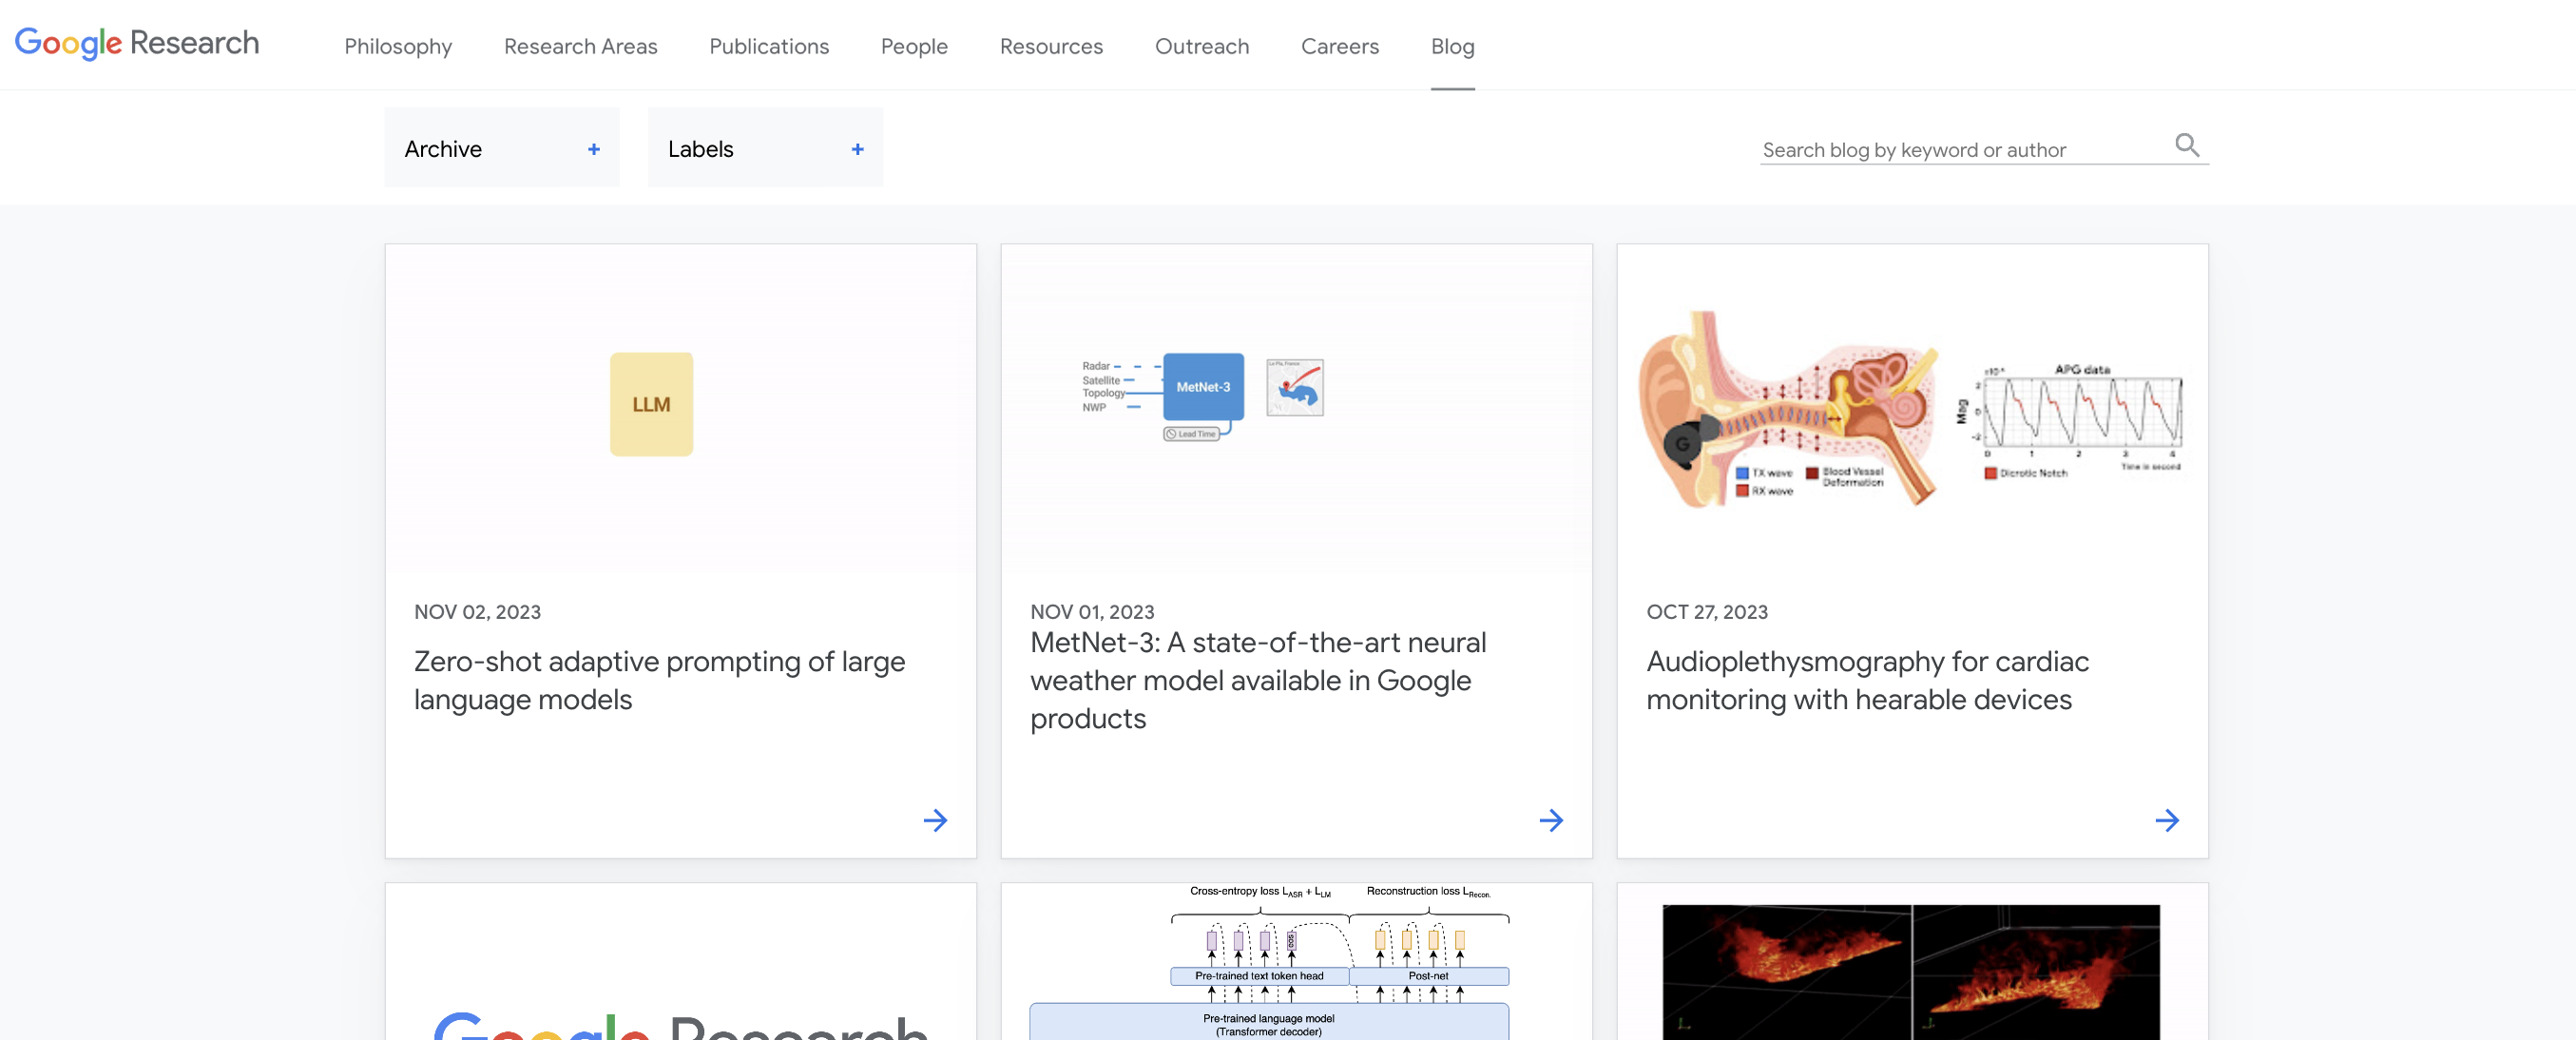The width and height of the screenshot is (2576, 1040).
Task: Click the NOV 01, 2023 date
Action: coord(1092,612)
